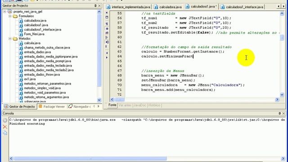This screenshot has width=288, height=162.
Task: Select metodo_retorna_argumentos.java
Action: coord(46,97)
